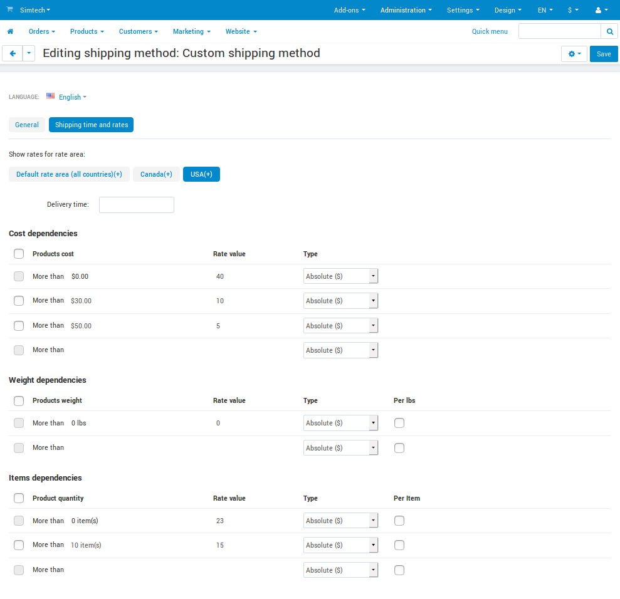This screenshot has height=599, width=620.
Task: Open Type dropdown for the $50.00 cost row
Action: (x=340, y=326)
